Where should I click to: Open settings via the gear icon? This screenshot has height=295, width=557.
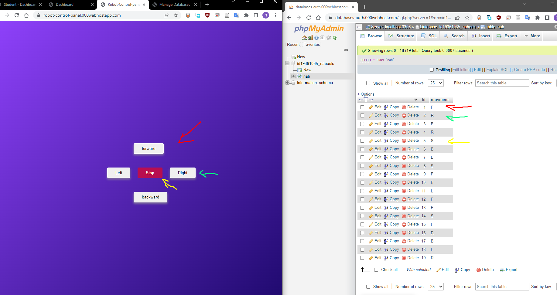coord(329,38)
